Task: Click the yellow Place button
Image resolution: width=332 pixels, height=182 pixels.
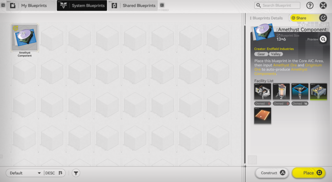Action: coord(309,173)
